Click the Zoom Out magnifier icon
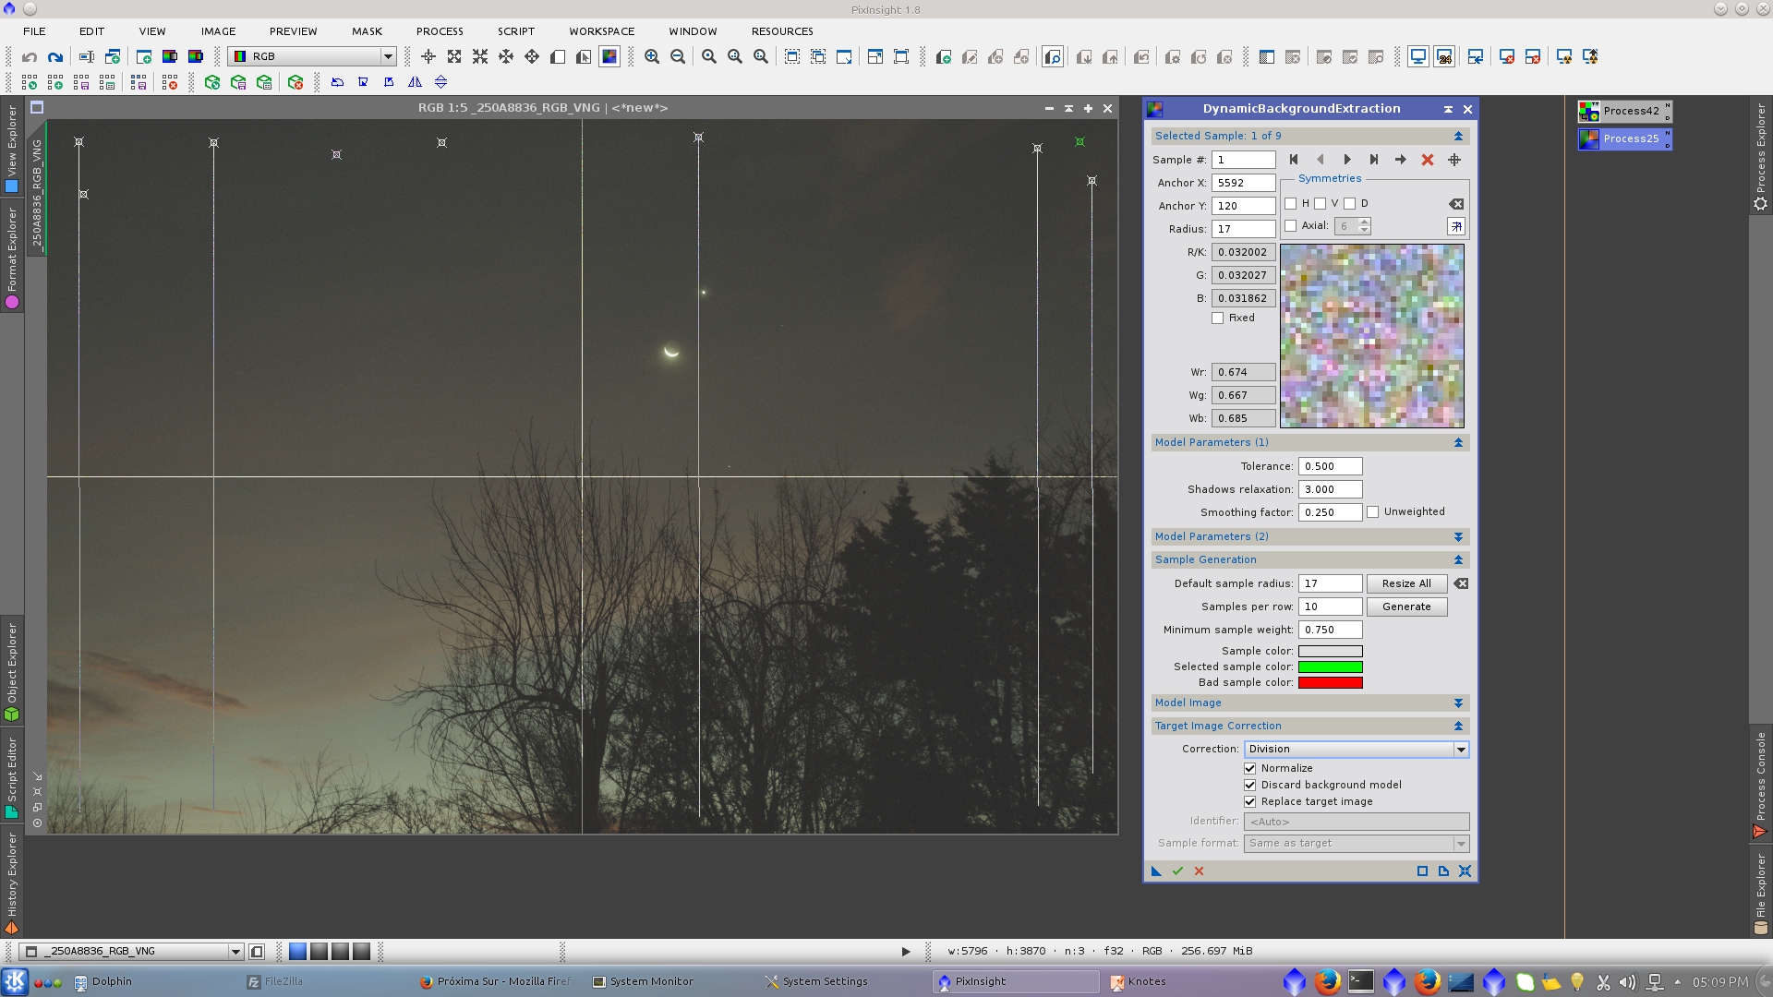This screenshot has width=1773, height=997. (678, 57)
